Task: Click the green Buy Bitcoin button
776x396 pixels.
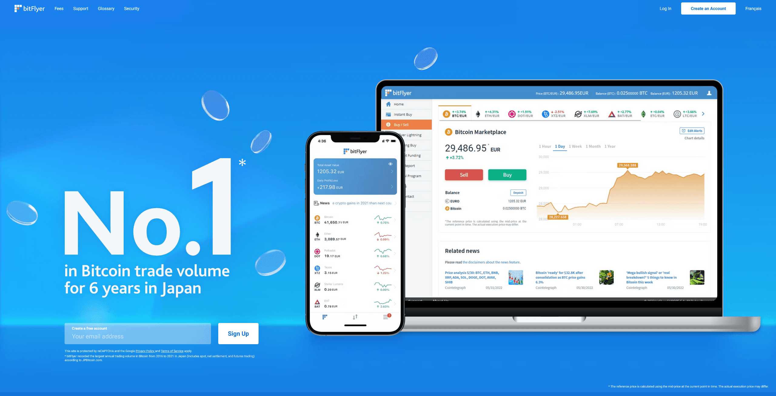Action: pyautogui.click(x=507, y=174)
